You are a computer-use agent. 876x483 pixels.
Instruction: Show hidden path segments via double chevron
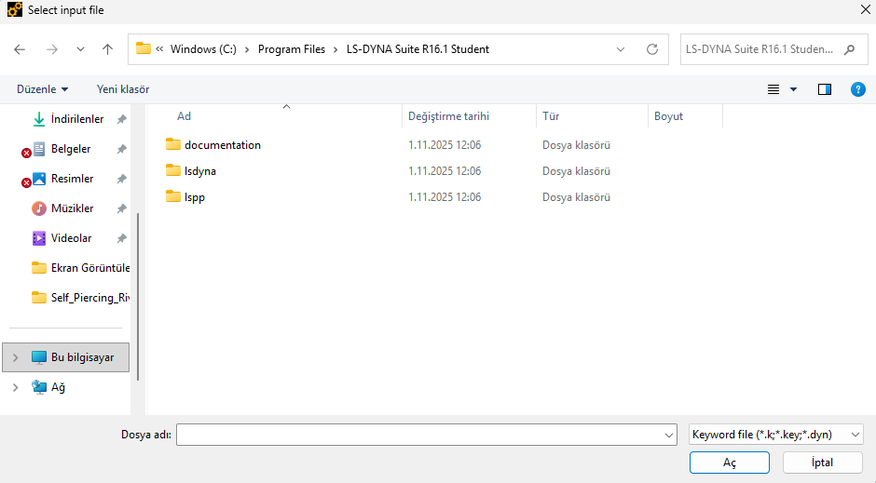159,49
